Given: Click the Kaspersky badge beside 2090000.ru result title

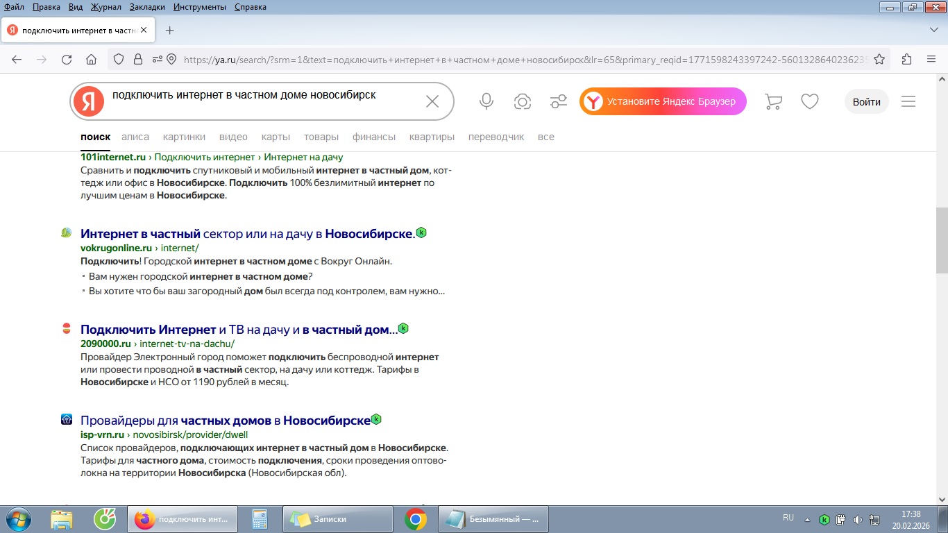Looking at the screenshot, I should pyautogui.click(x=403, y=328).
